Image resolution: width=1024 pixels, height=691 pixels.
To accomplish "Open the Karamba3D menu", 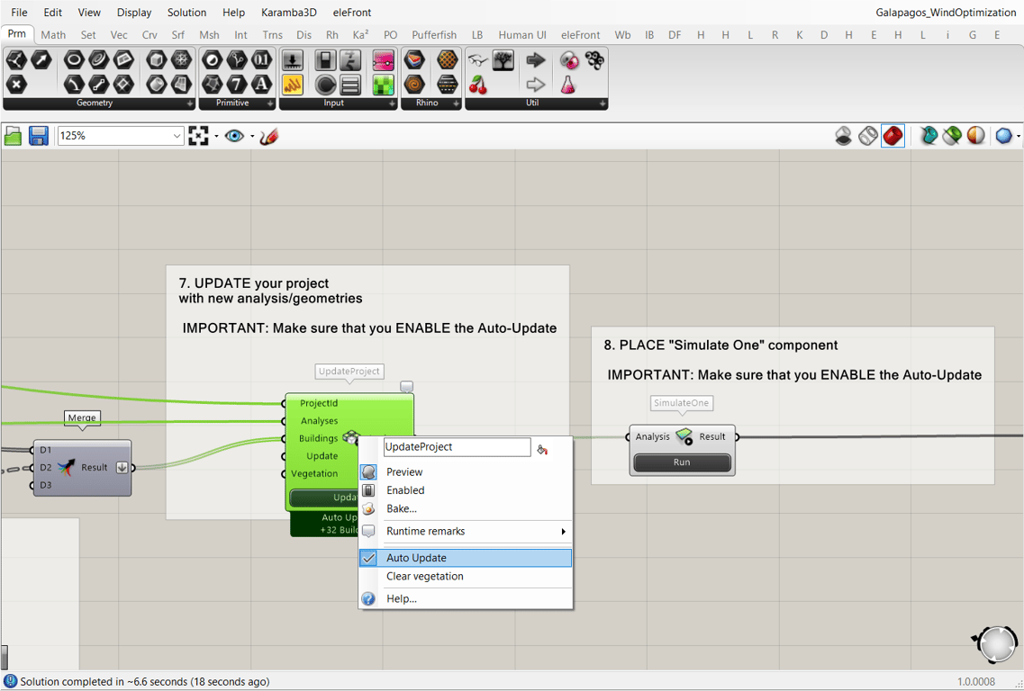I will tap(289, 13).
